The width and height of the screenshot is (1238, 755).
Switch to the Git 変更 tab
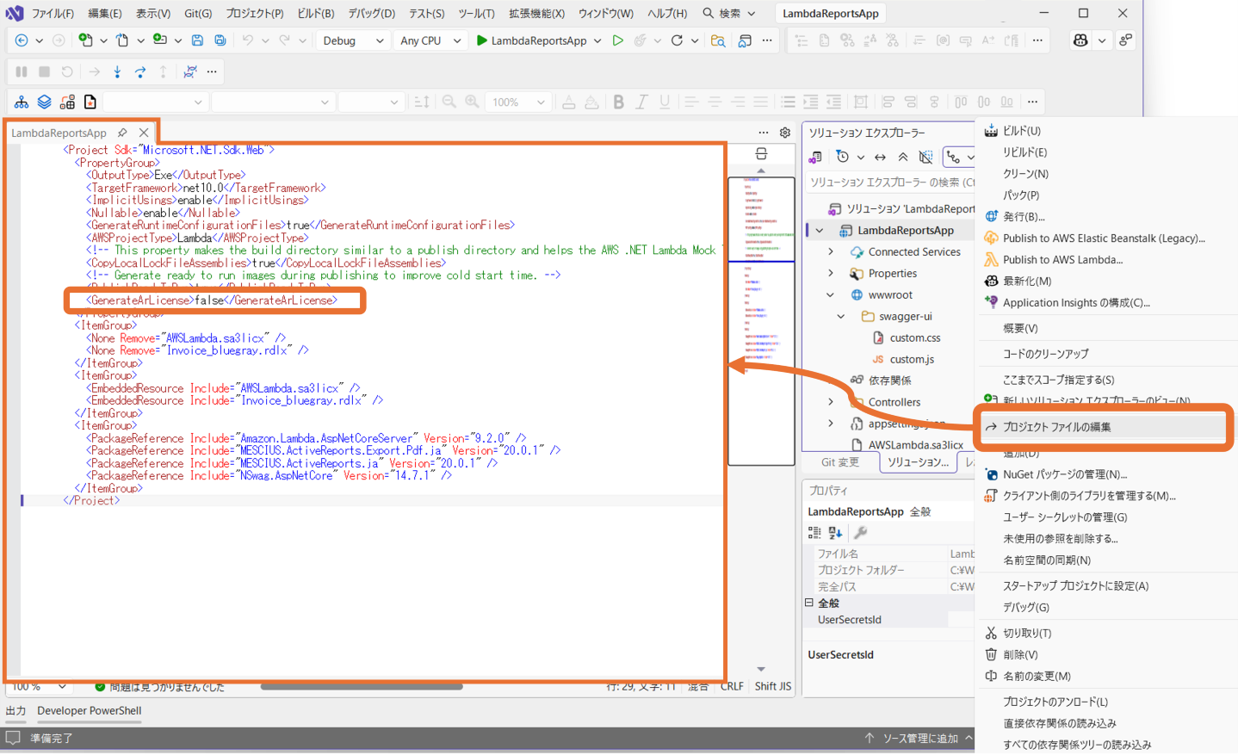839,462
